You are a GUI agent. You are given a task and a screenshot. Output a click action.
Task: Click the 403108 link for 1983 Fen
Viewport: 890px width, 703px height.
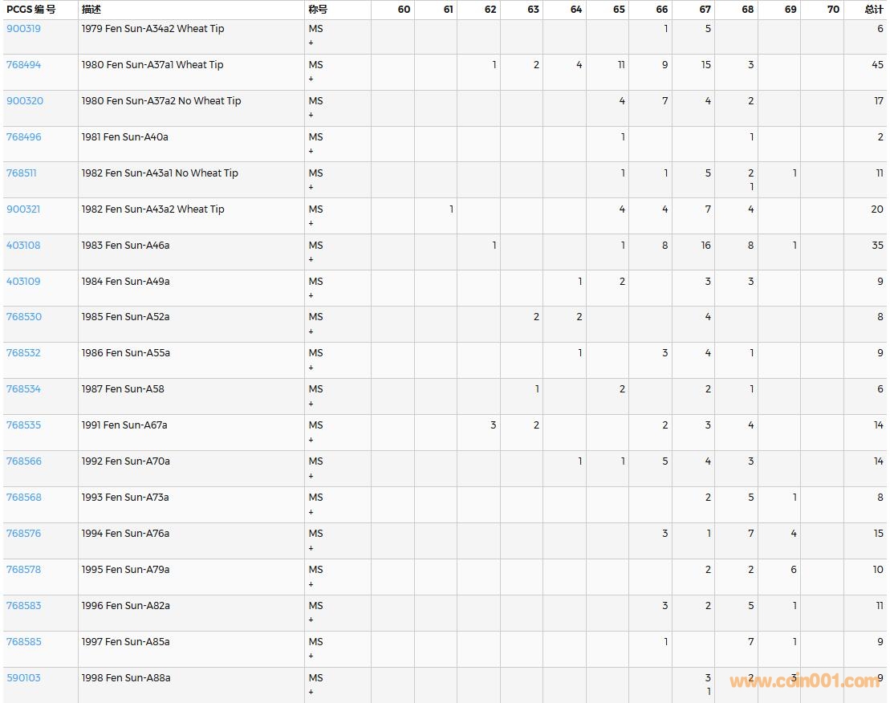(x=23, y=246)
